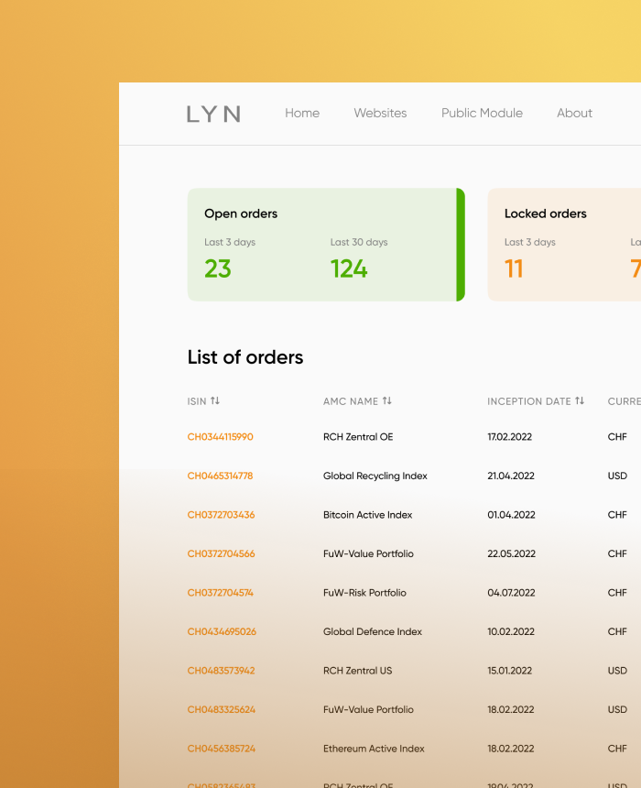Select the Open orders card

pos(326,245)
